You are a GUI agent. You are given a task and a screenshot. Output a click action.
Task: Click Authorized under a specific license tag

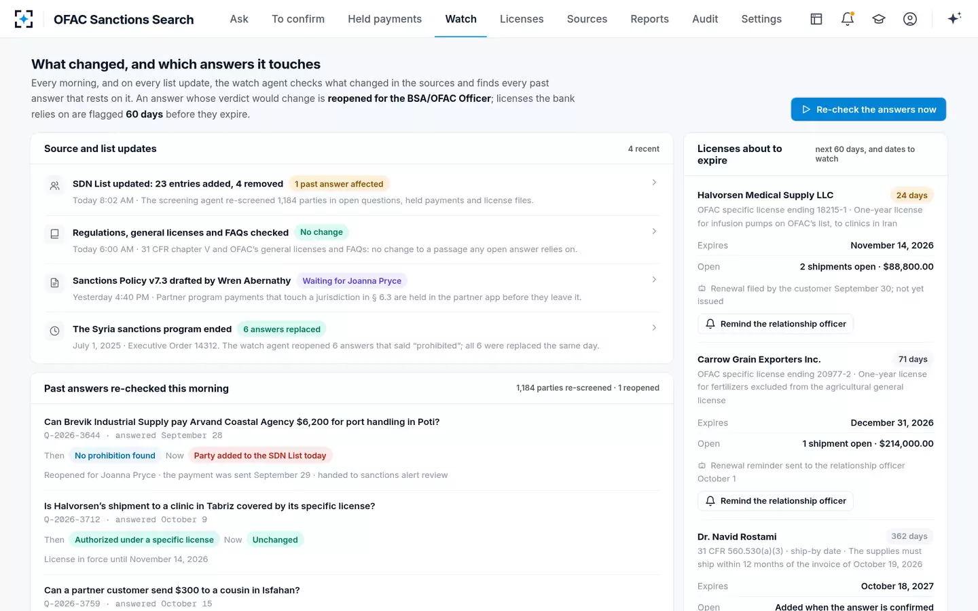tap(144, 540)
